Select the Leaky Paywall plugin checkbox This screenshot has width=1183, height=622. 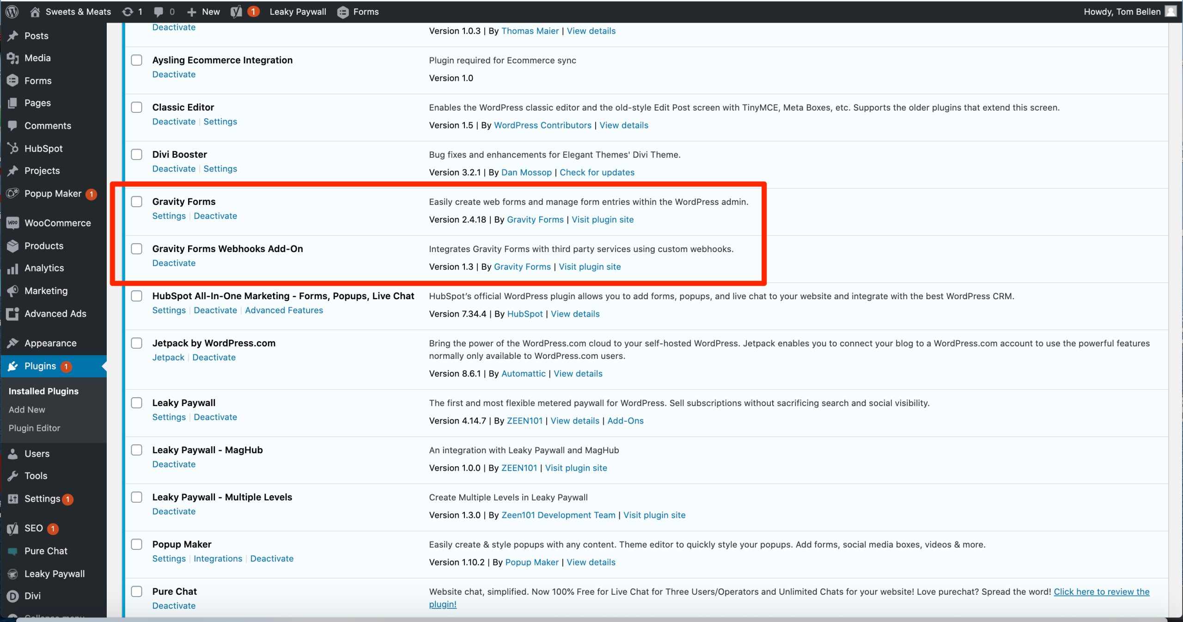[137, 403]
